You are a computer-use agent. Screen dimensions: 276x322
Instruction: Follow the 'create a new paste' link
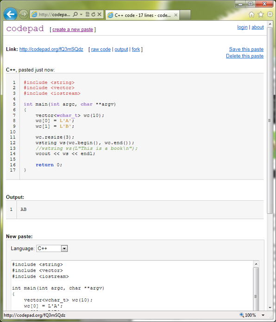pyautogui.click(x=73, y=30)
